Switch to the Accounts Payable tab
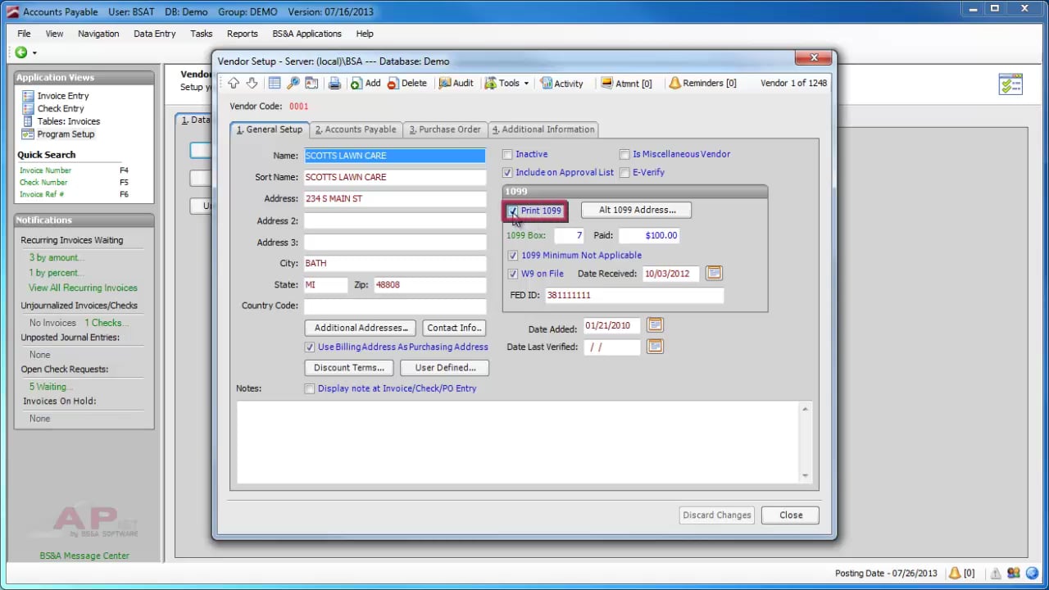1049x590 pixels. (356, 129)
